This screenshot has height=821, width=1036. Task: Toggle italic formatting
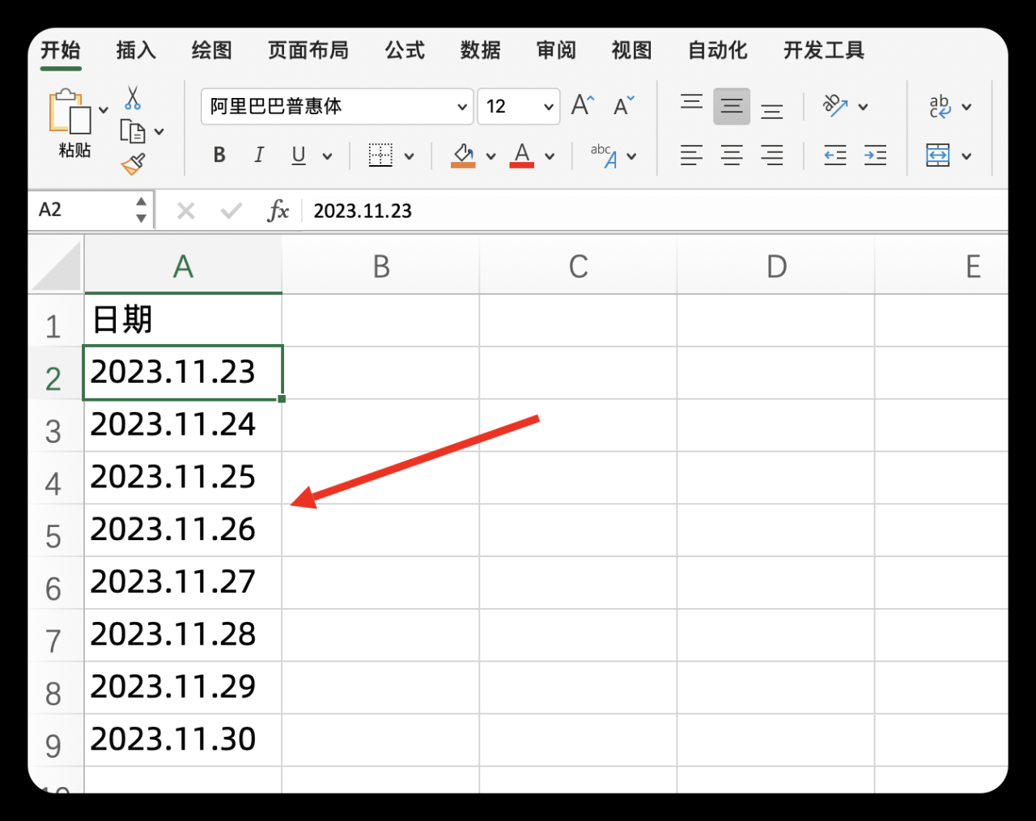click(x=259, y=155)
